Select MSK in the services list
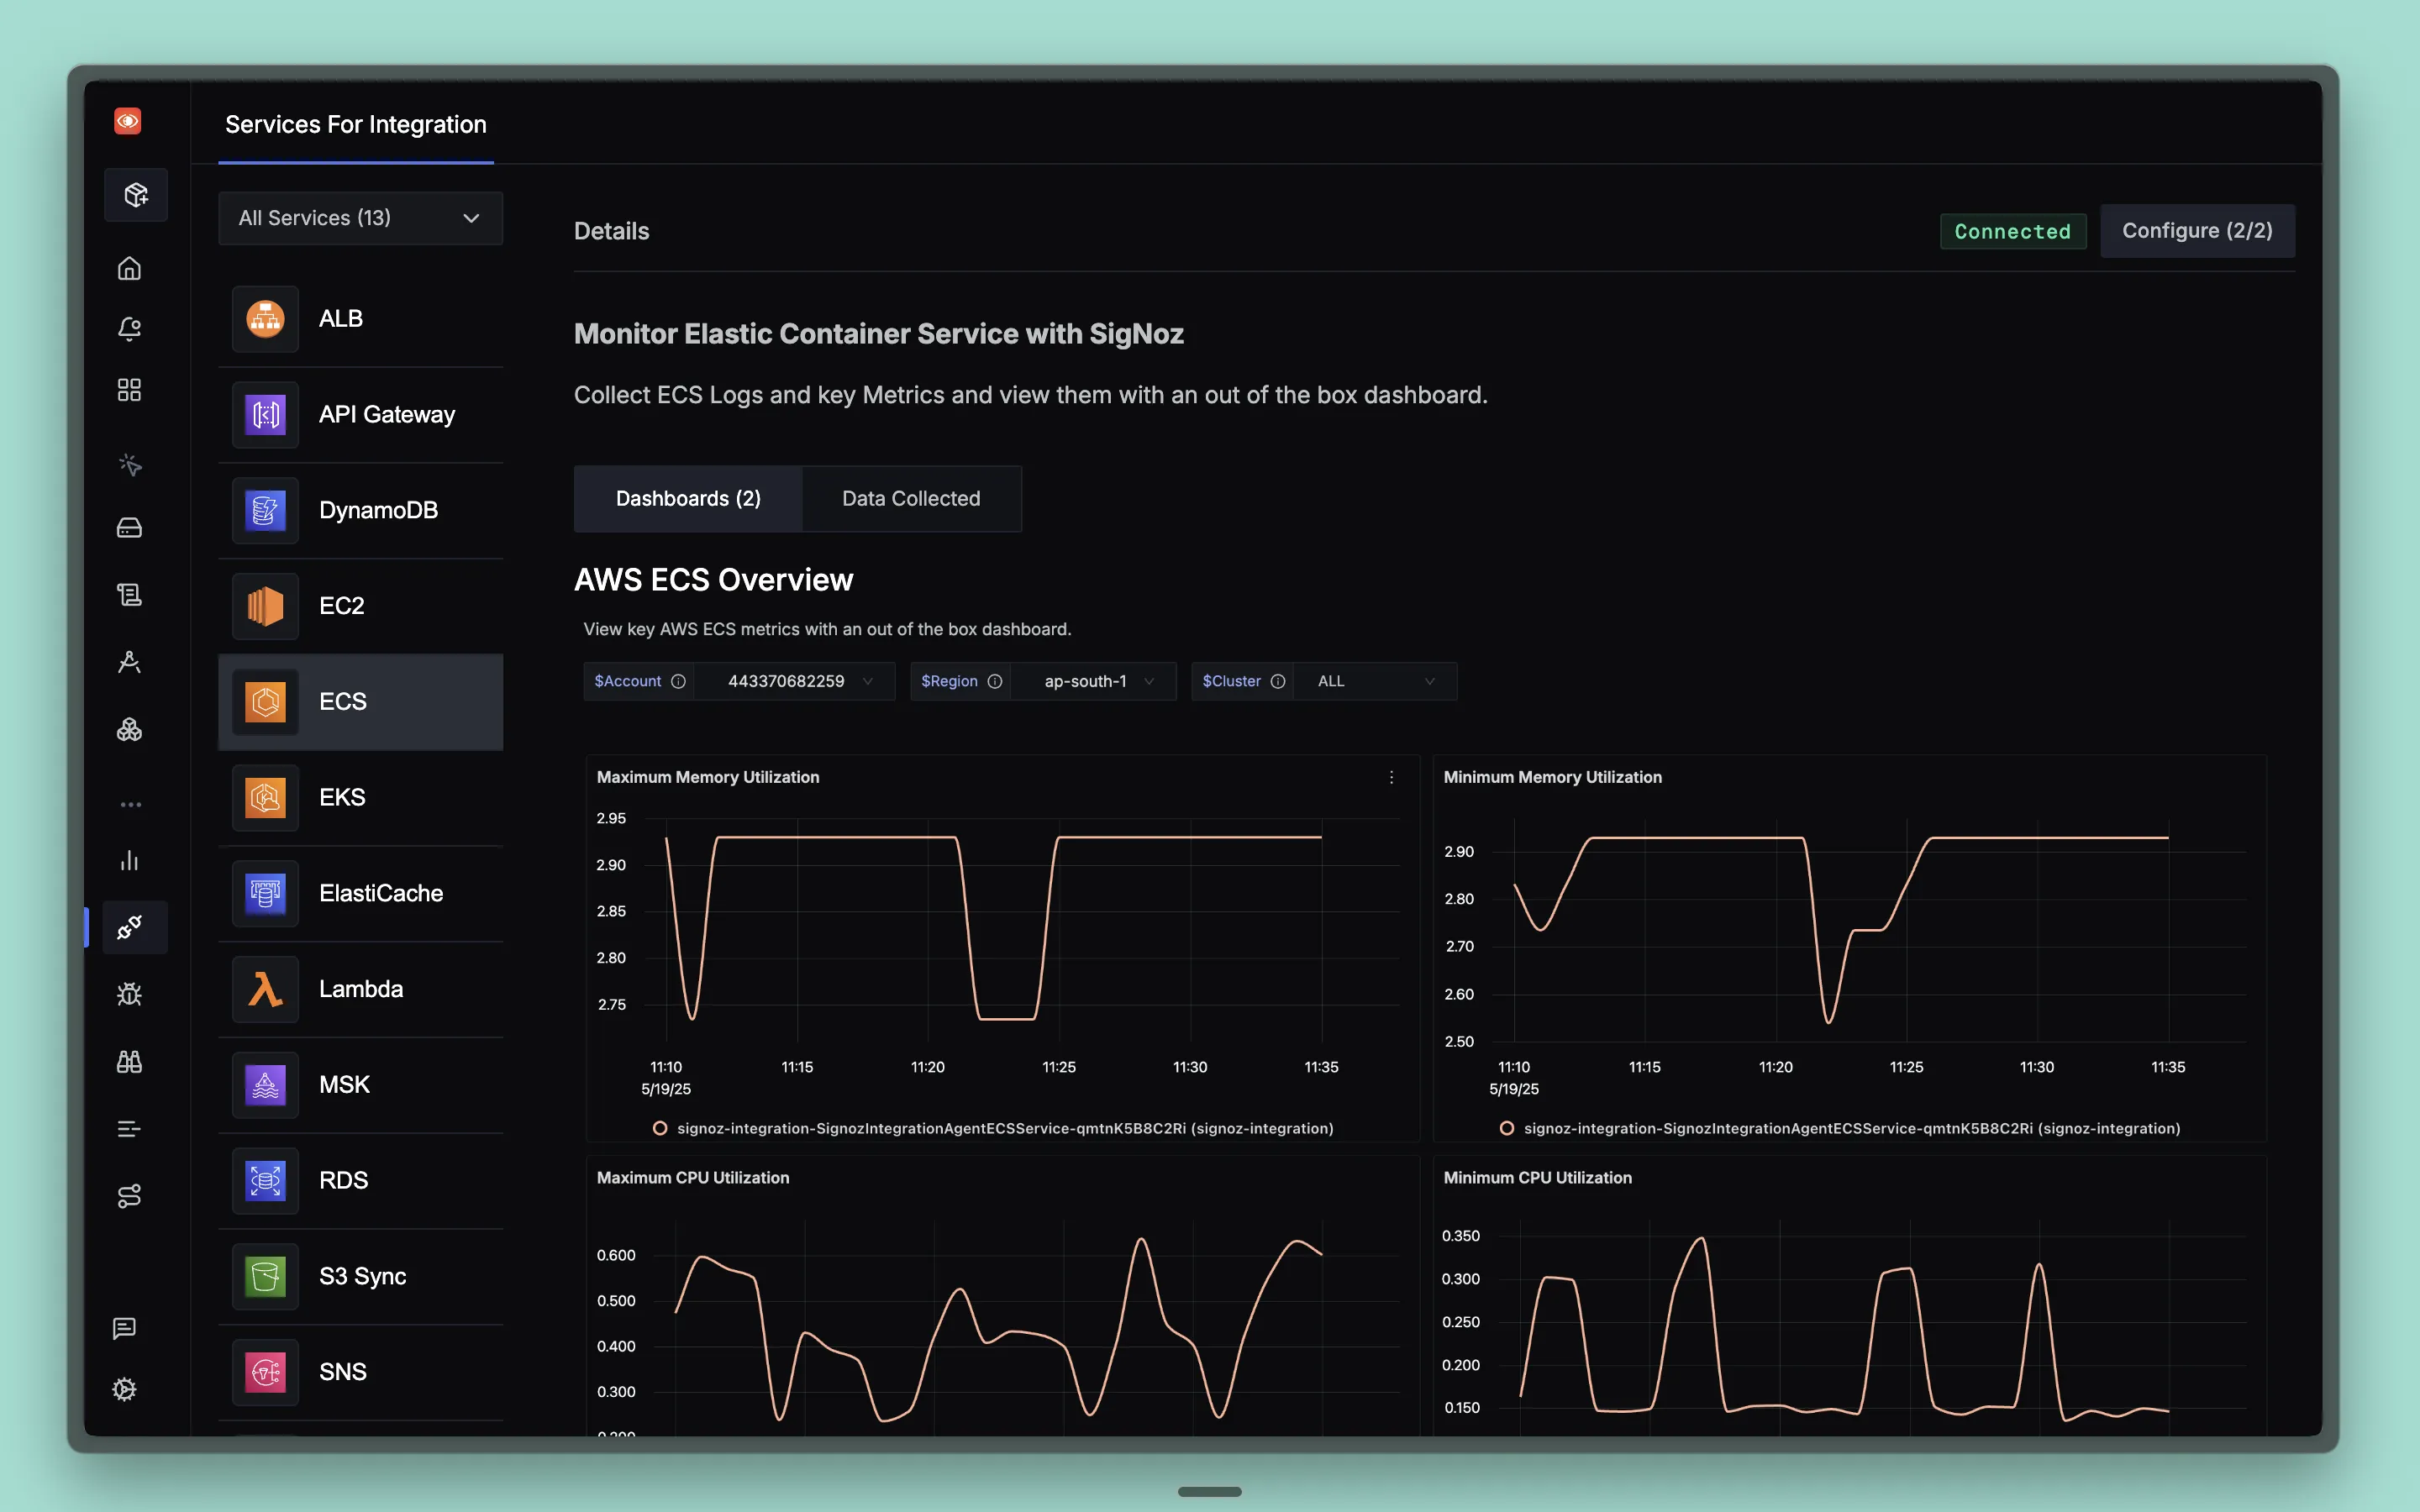This screenshot has width=2420, height=1512. click(x=360, y=1085)
